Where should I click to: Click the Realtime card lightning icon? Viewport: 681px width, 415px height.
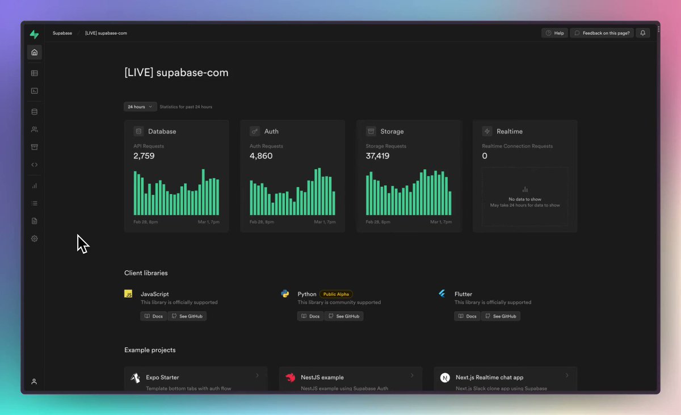(x=487, y=131)
